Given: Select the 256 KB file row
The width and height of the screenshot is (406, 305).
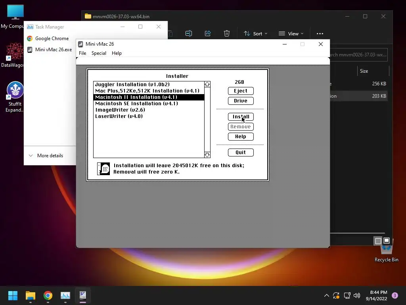Looking at the screenshot, I should pos(358,84).
